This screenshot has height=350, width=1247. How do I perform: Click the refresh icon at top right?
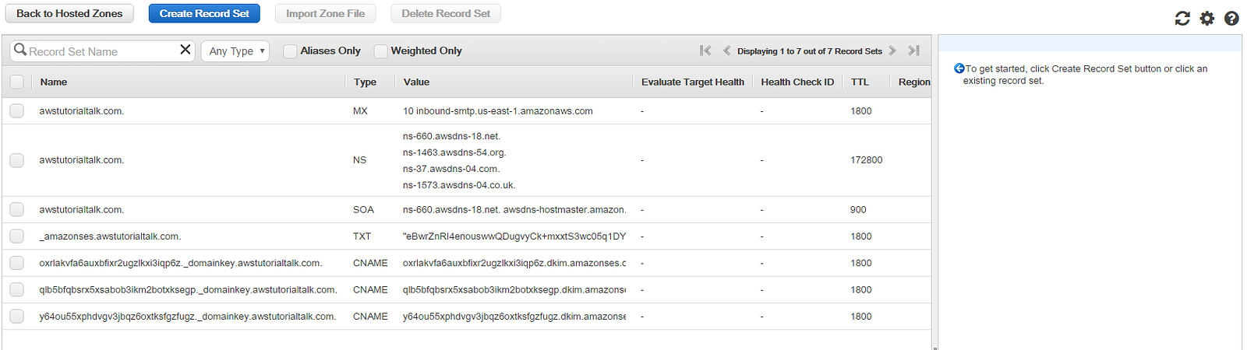coord(1182,19)
